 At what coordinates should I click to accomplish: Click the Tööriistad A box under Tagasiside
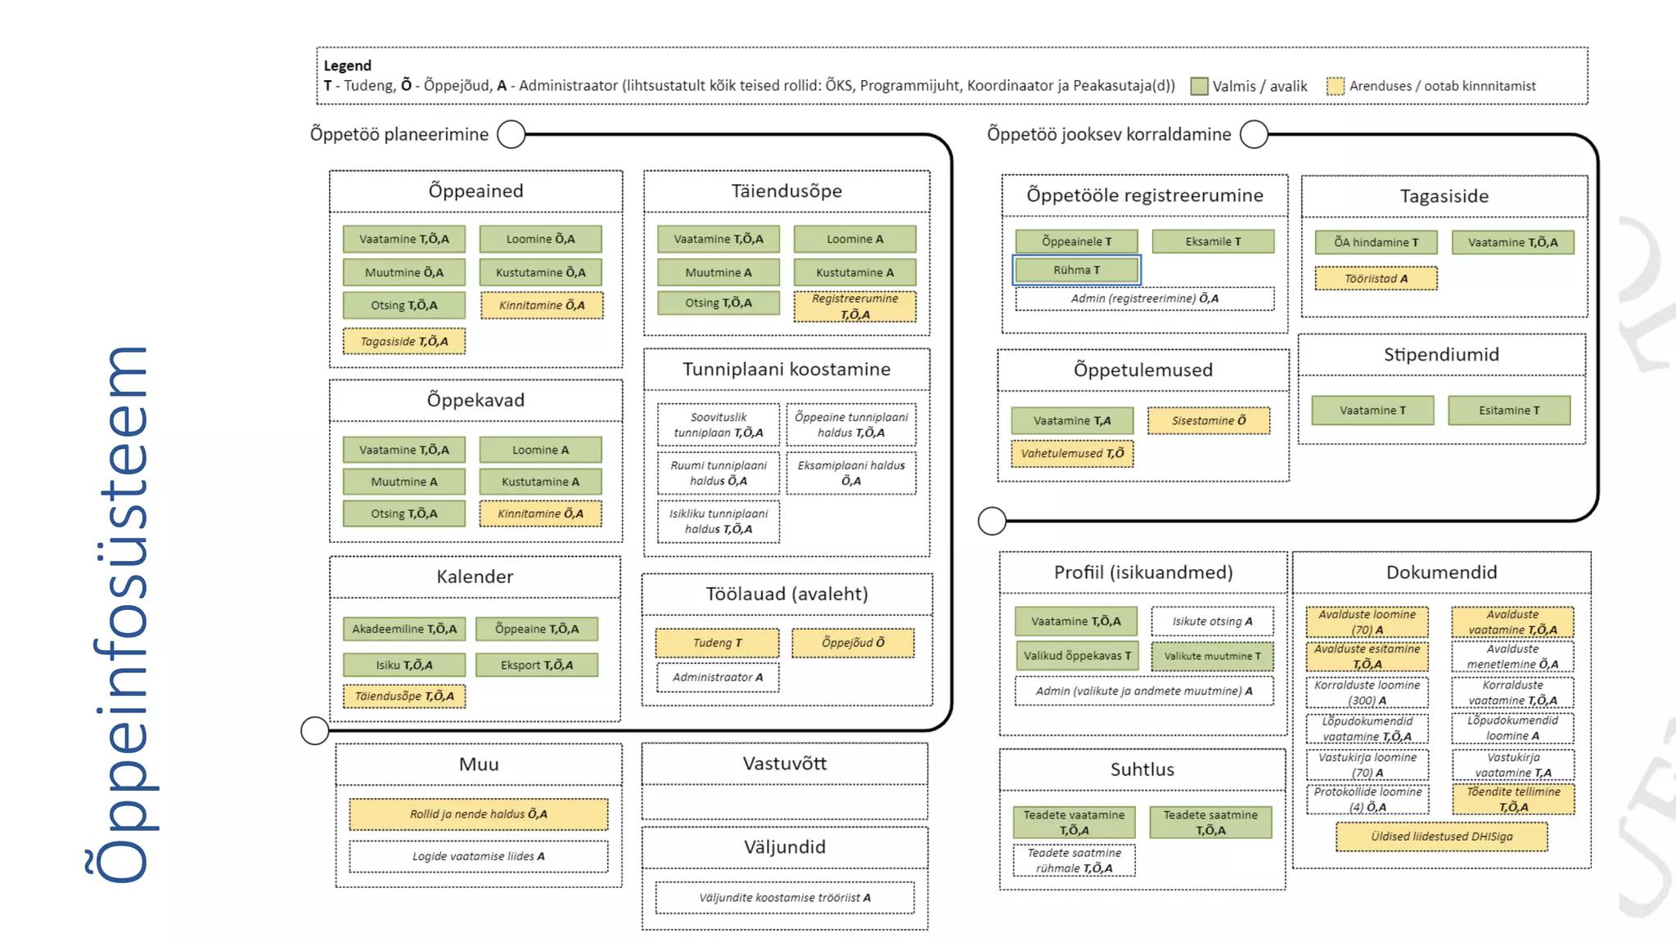[x=1376, y=279]
